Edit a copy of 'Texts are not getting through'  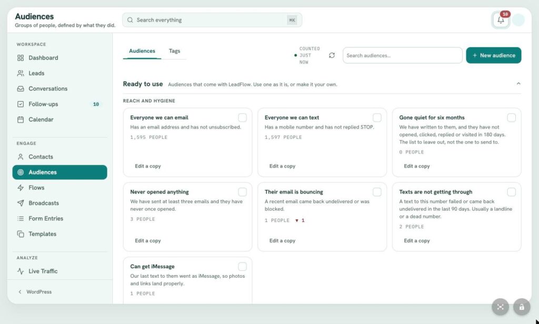click(417, 240)
